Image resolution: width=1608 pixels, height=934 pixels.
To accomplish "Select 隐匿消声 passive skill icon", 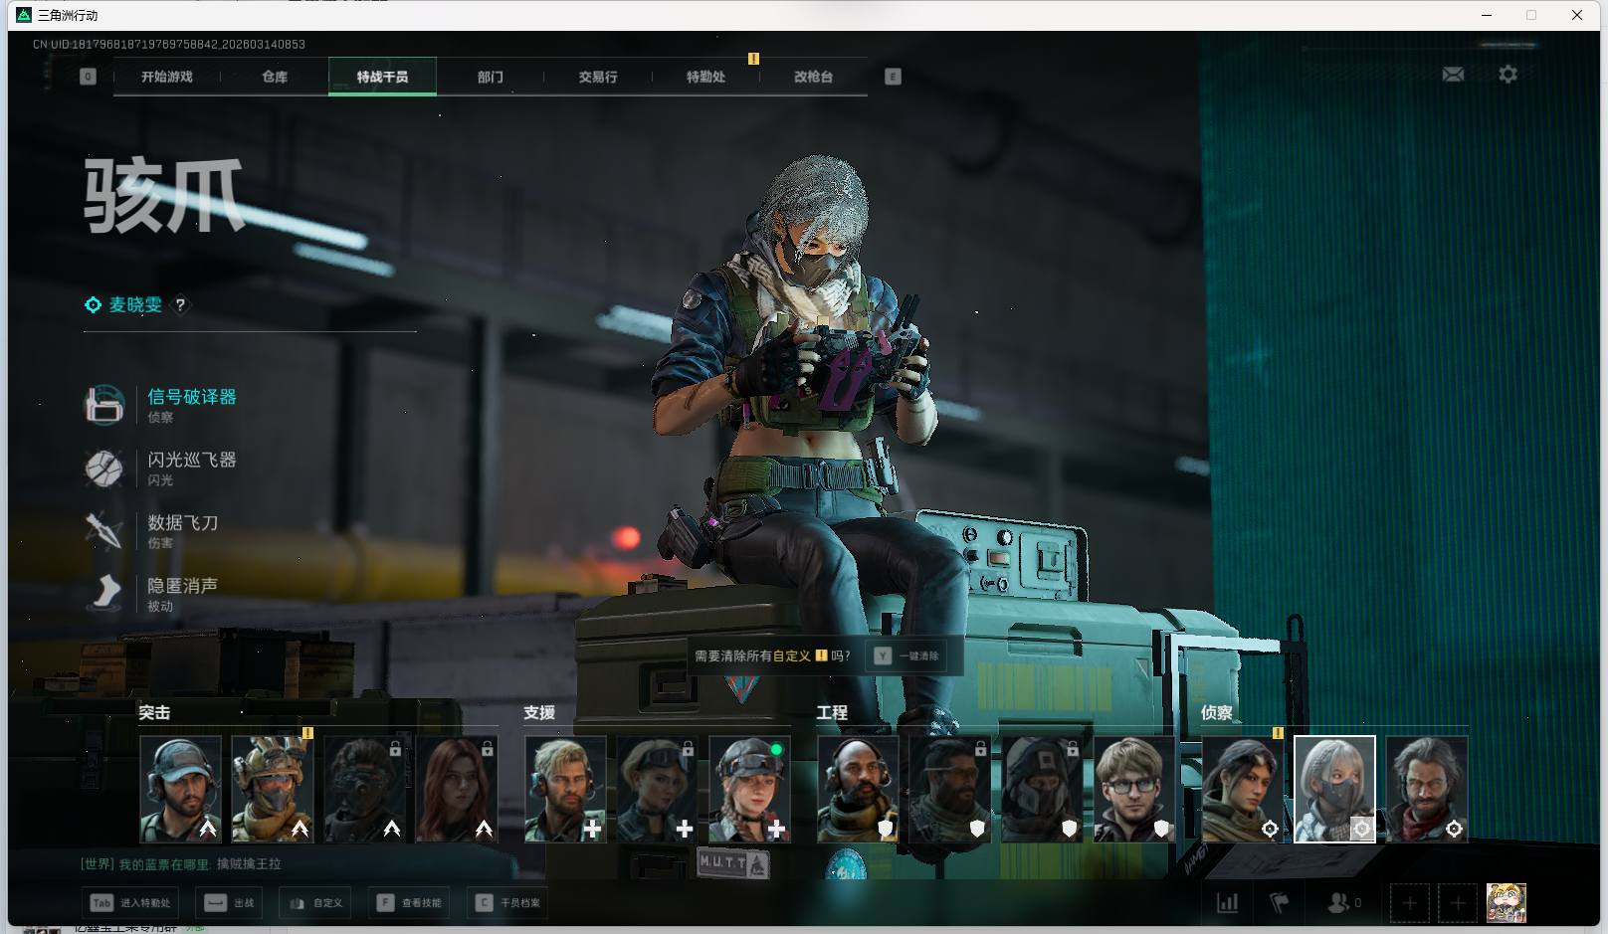I will click(x=104, y=593).
